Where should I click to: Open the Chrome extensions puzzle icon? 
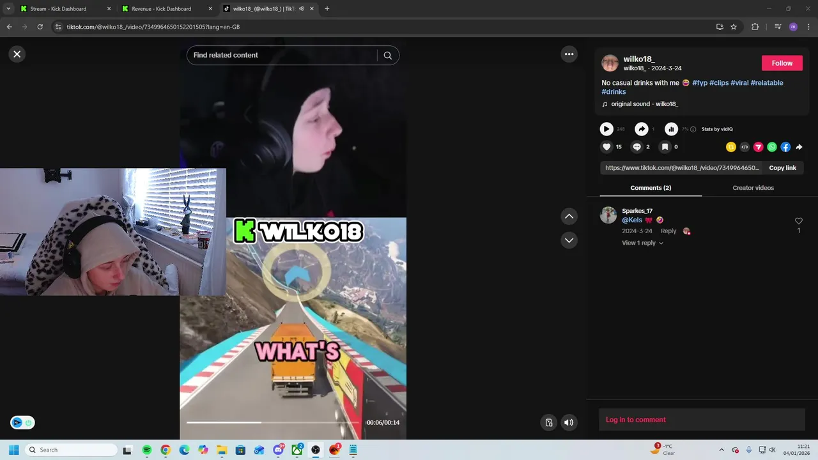[x=755, y=27]
